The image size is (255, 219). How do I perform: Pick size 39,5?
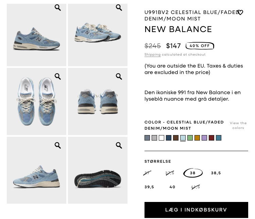(149, 187)
